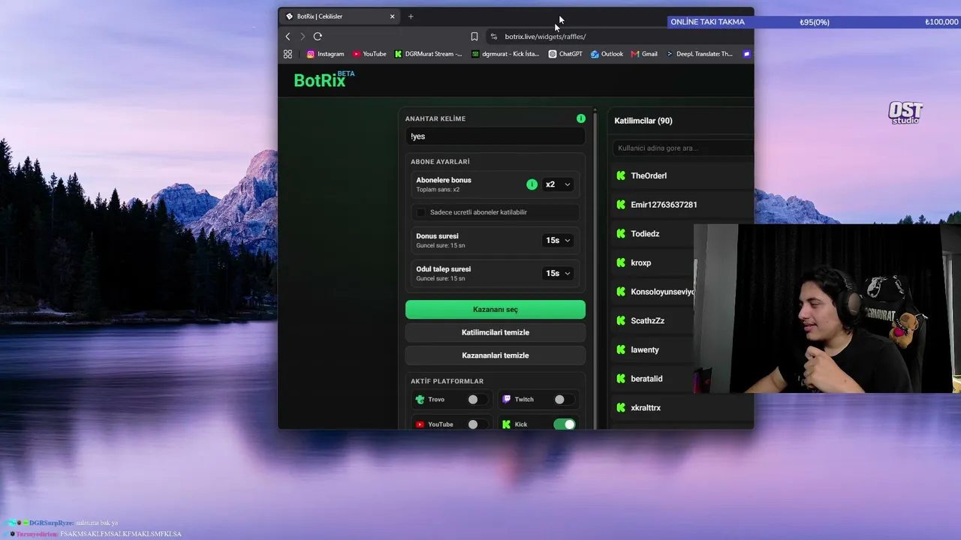Open the Outlook bookmark
Screen dimensions: 961x540
[607, 54]
